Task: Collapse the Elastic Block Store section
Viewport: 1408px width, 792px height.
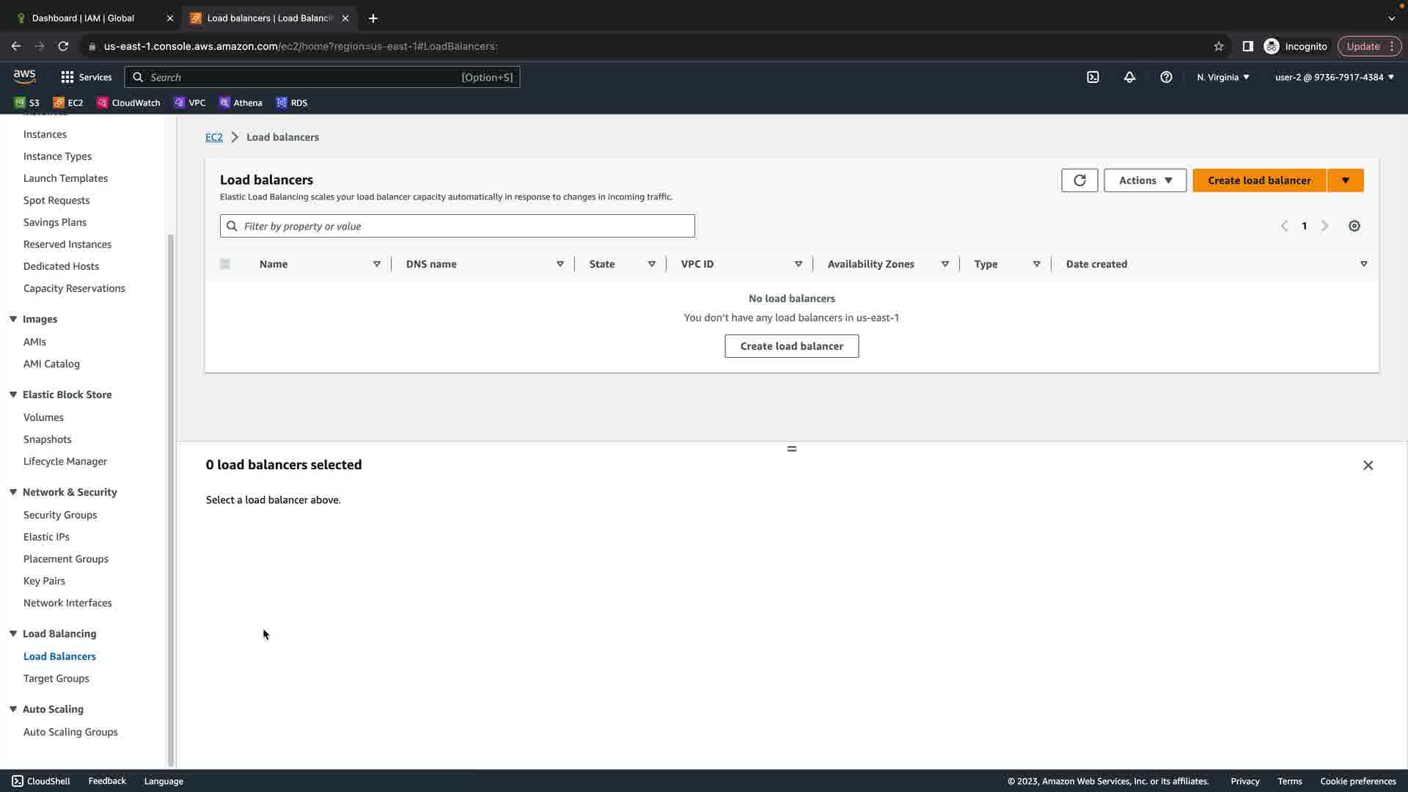Action: (13, 395)
